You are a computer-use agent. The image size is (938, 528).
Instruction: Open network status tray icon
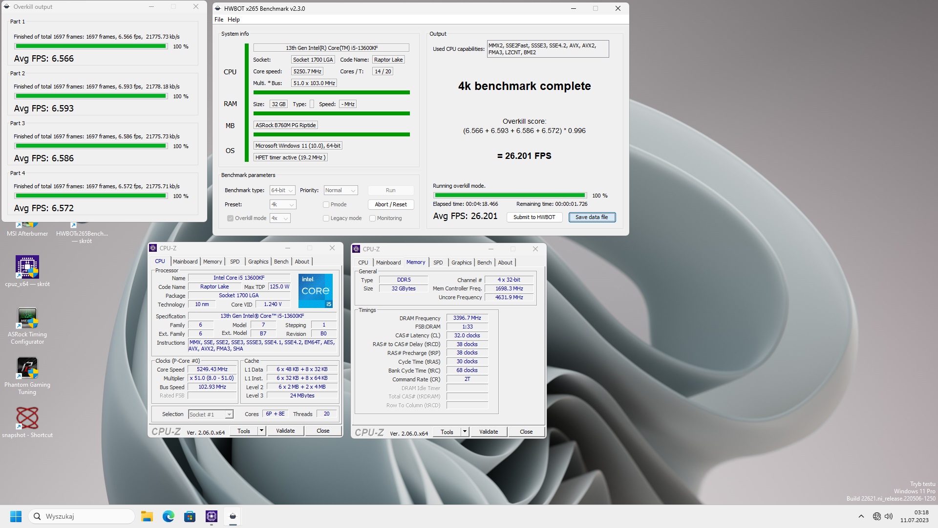pyautogui.click(x=877, y=516)
